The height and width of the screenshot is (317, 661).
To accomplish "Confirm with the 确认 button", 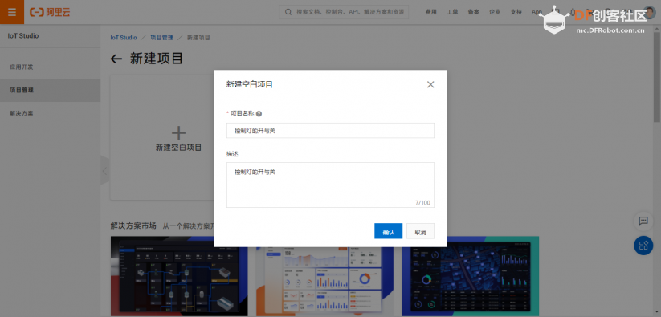I will pyautogui.click(x=388, y=231).
